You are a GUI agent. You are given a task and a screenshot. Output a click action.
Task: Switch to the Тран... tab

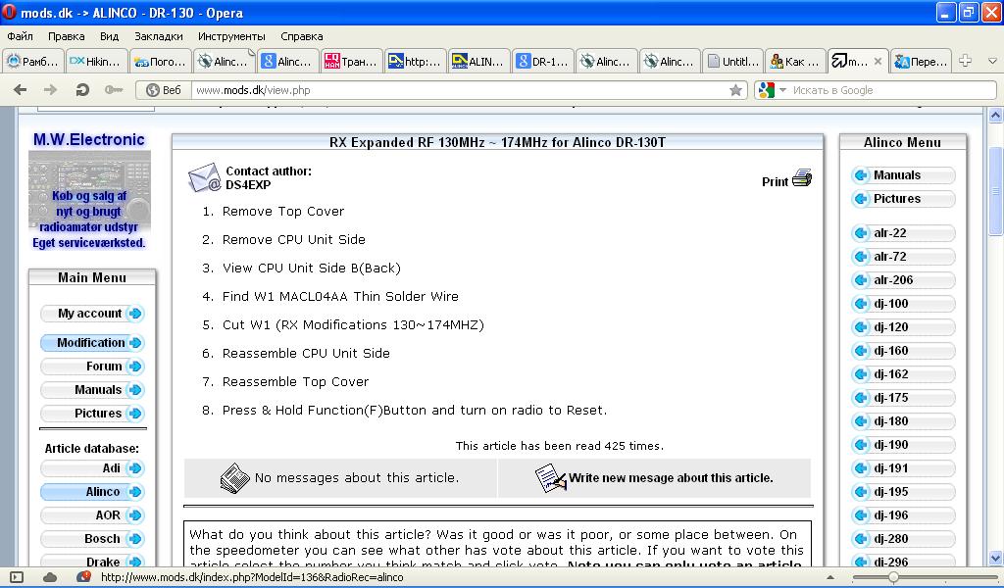tap(352, 62)
